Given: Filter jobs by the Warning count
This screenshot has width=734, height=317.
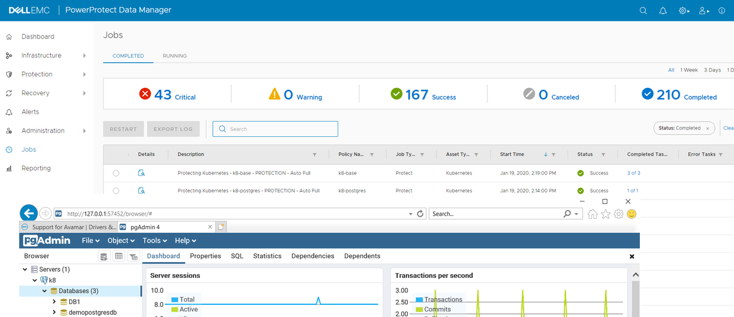Looking at the screenshot, I should pyautogui.click(x=295, y=95).
